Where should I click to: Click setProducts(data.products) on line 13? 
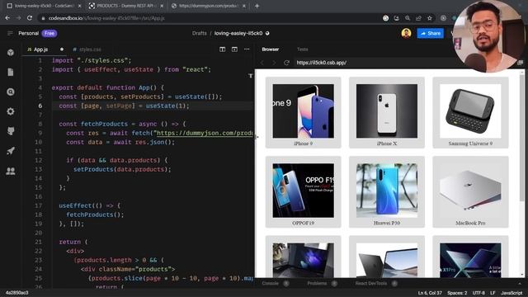tap(122, 169)
